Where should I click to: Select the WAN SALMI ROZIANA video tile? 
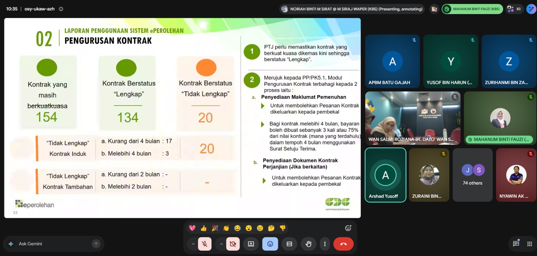pyautogui.click(x=413, y=118)
